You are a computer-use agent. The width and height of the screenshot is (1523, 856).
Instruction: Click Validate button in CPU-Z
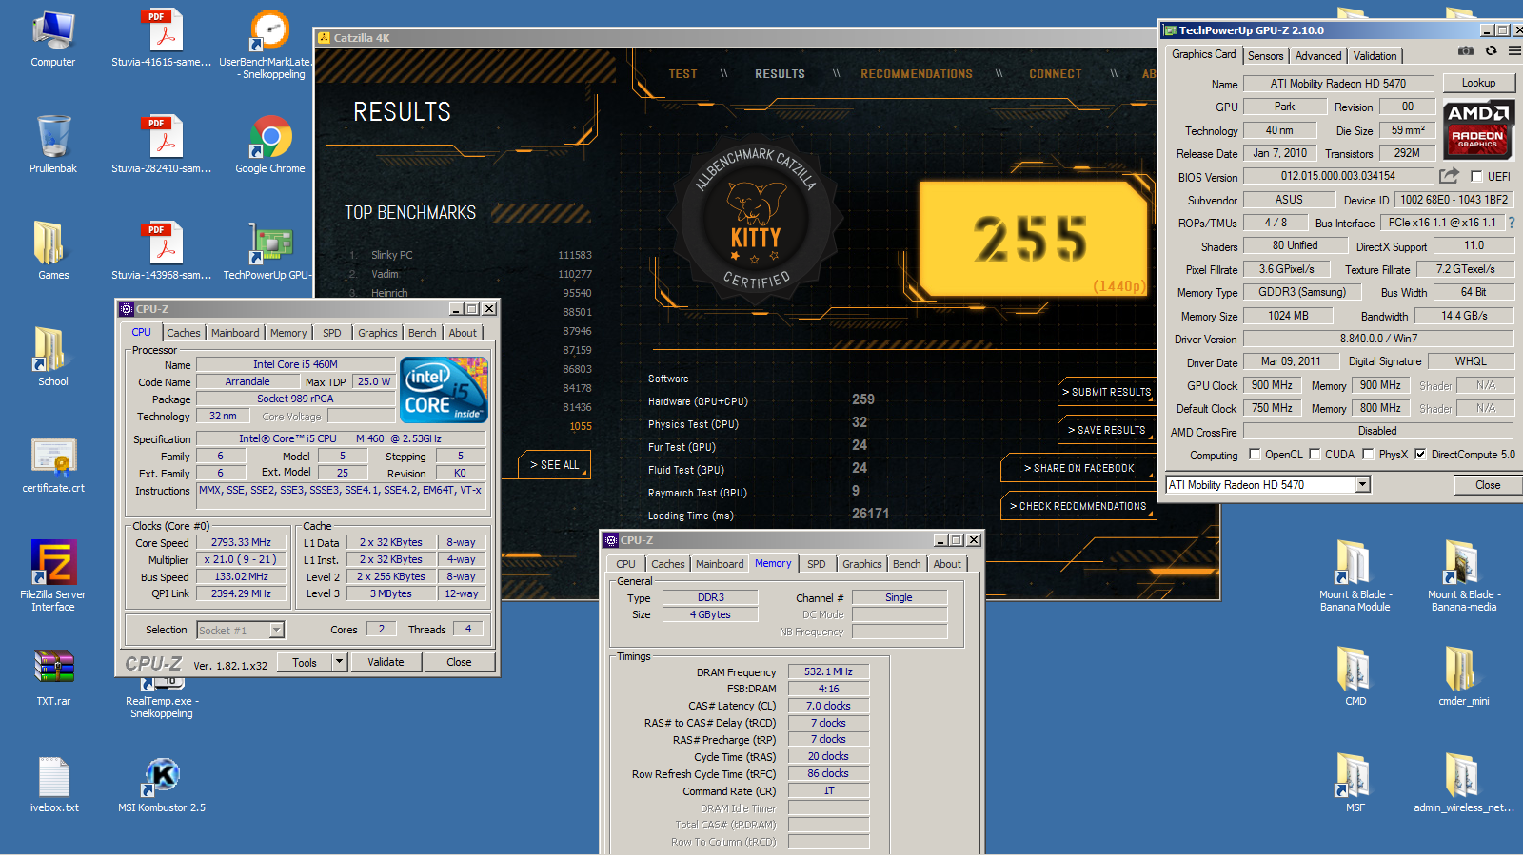[386, 662]
